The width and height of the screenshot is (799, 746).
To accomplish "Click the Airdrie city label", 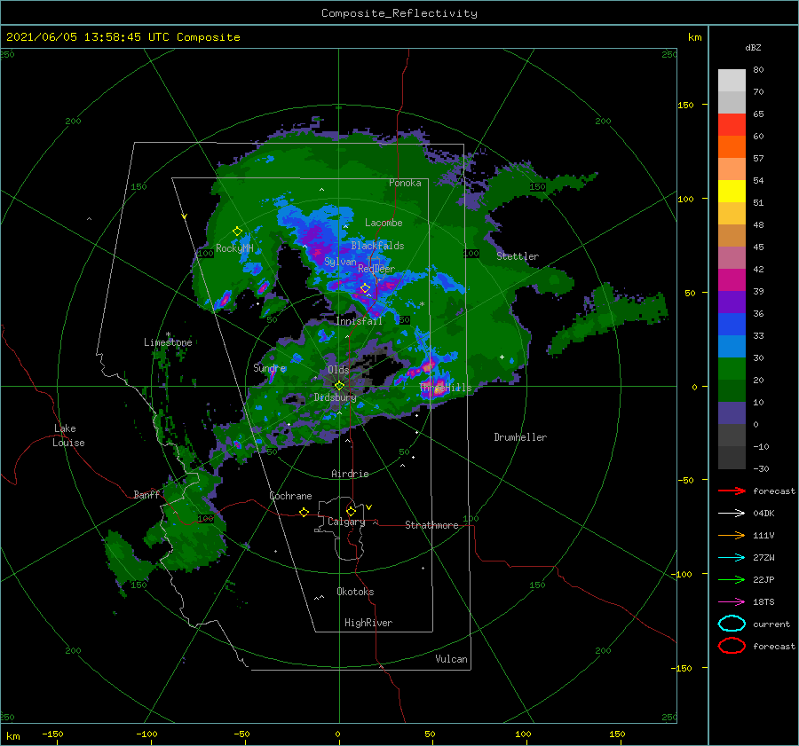I will (350, 474).
